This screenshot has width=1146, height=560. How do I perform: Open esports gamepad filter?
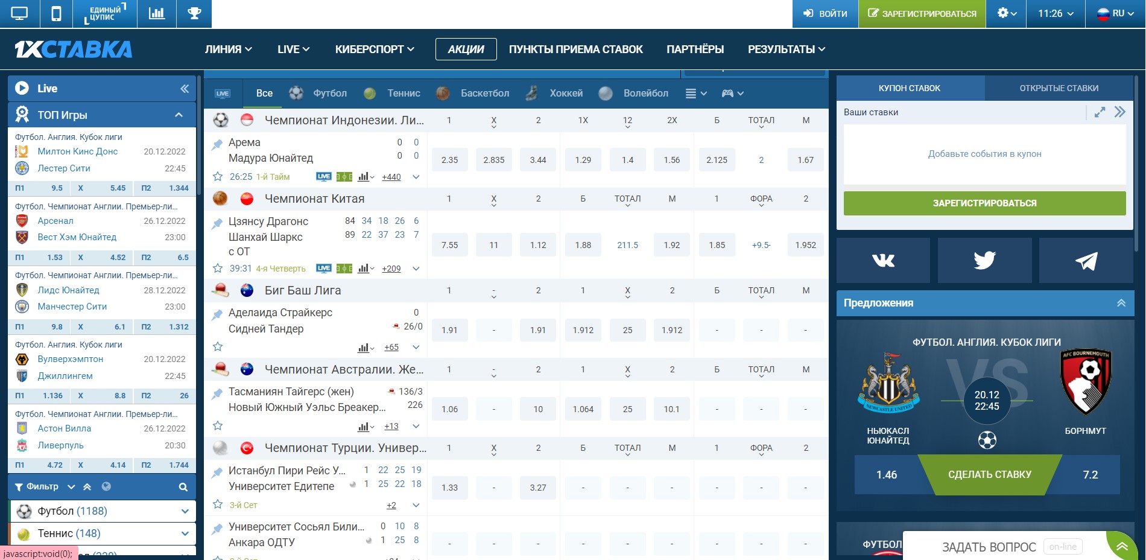tap(732, 94)
